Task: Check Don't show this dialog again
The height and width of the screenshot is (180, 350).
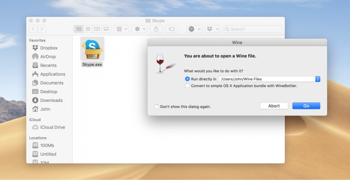Action: point(157,106)
